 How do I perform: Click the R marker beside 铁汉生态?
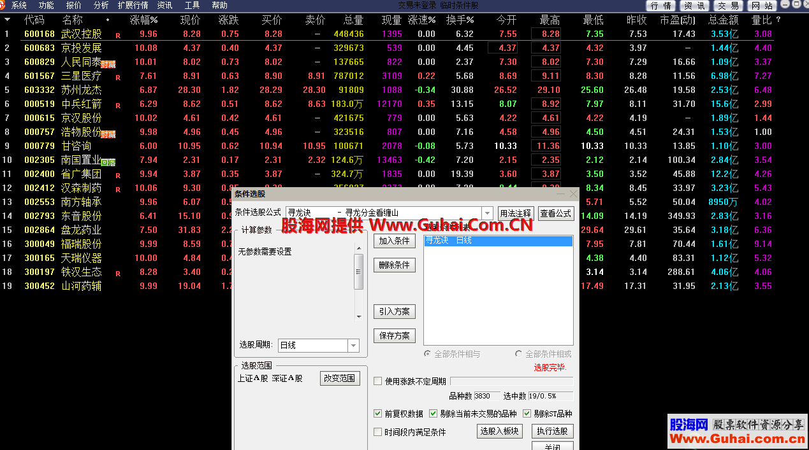(118, 274)
